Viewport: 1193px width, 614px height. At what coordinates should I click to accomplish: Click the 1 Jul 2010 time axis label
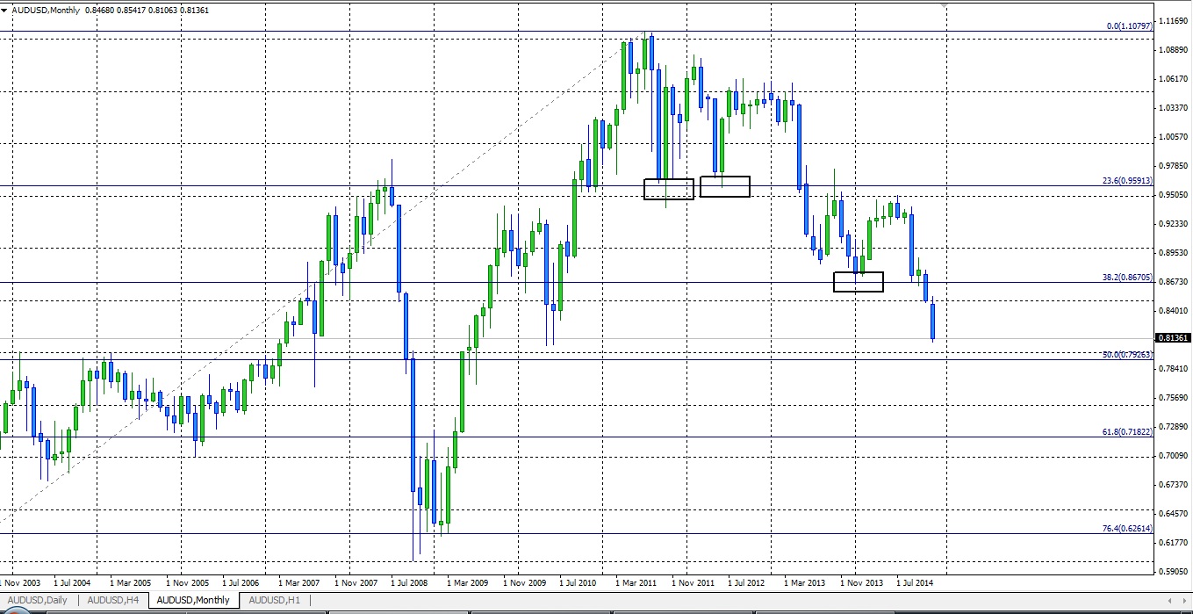click(578, 582)
